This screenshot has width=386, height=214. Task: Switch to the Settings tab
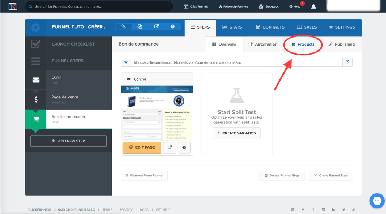pos(342,27)
